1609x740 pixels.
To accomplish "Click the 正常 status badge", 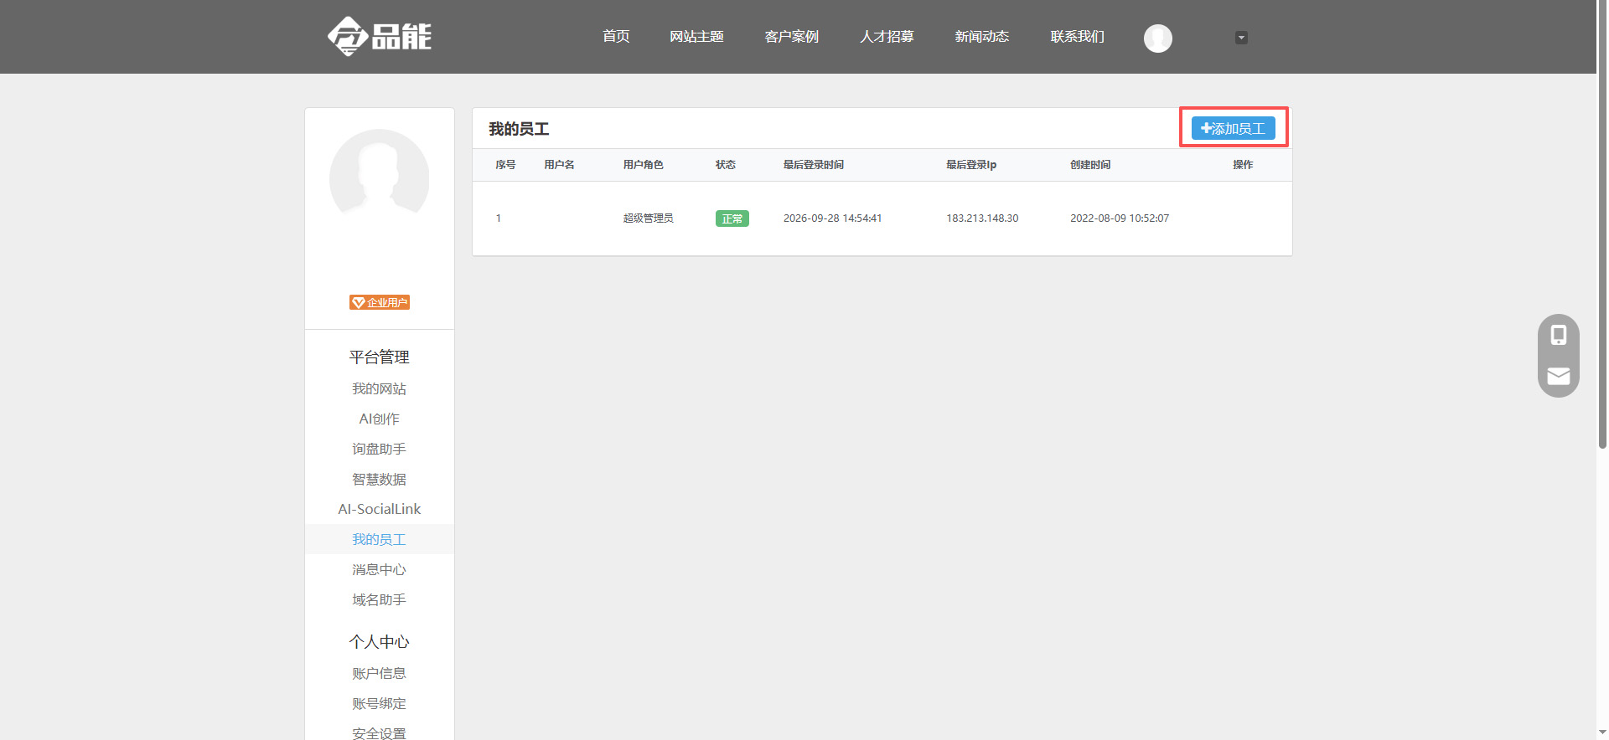I will (x=732, y=218).
